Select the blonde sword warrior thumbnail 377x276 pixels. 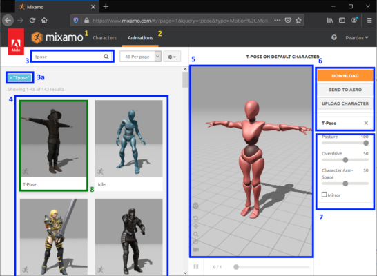54,237
